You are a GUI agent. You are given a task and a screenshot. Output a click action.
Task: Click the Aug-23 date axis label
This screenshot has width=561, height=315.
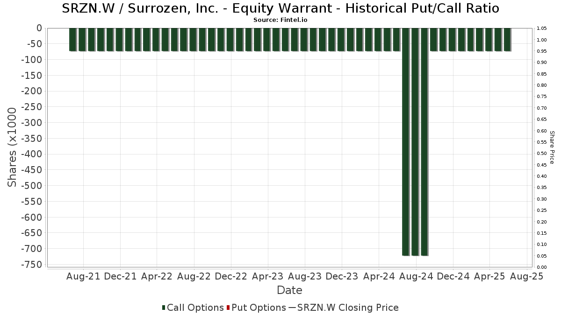(x=305, y=276)
